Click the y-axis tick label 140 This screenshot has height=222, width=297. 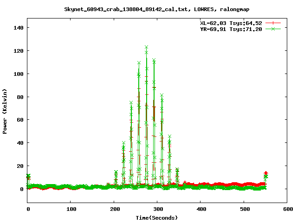click(19, 28)
